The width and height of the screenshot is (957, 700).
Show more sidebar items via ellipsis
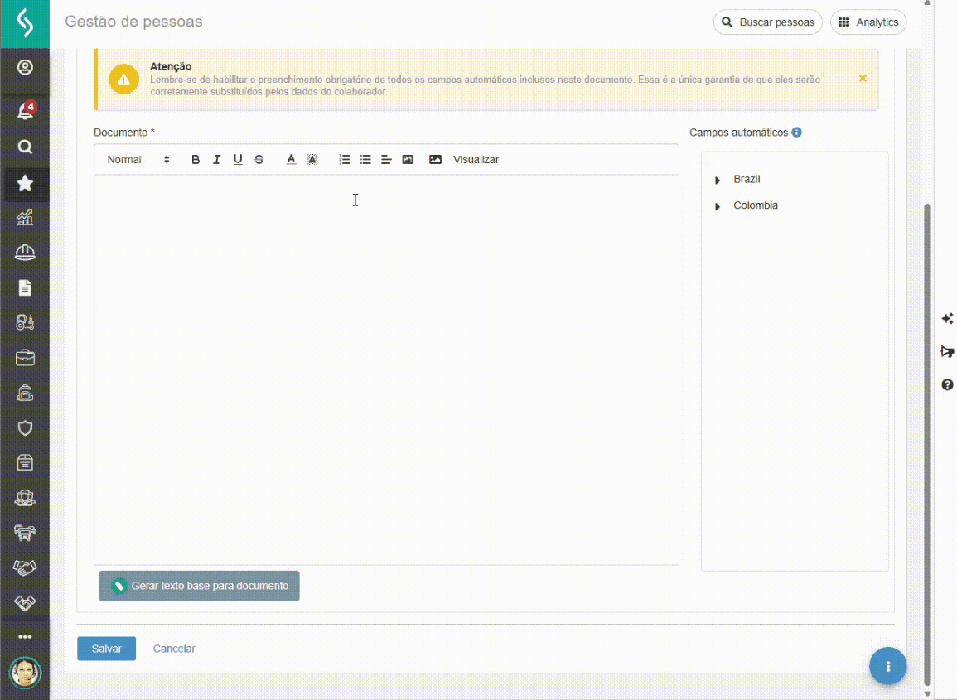tap(24, 636)
